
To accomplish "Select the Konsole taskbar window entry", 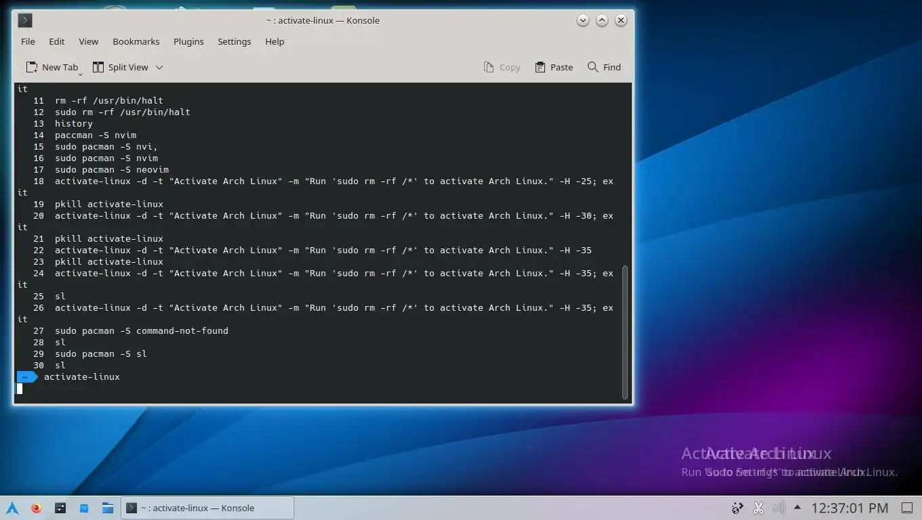I will coord(207,508).
